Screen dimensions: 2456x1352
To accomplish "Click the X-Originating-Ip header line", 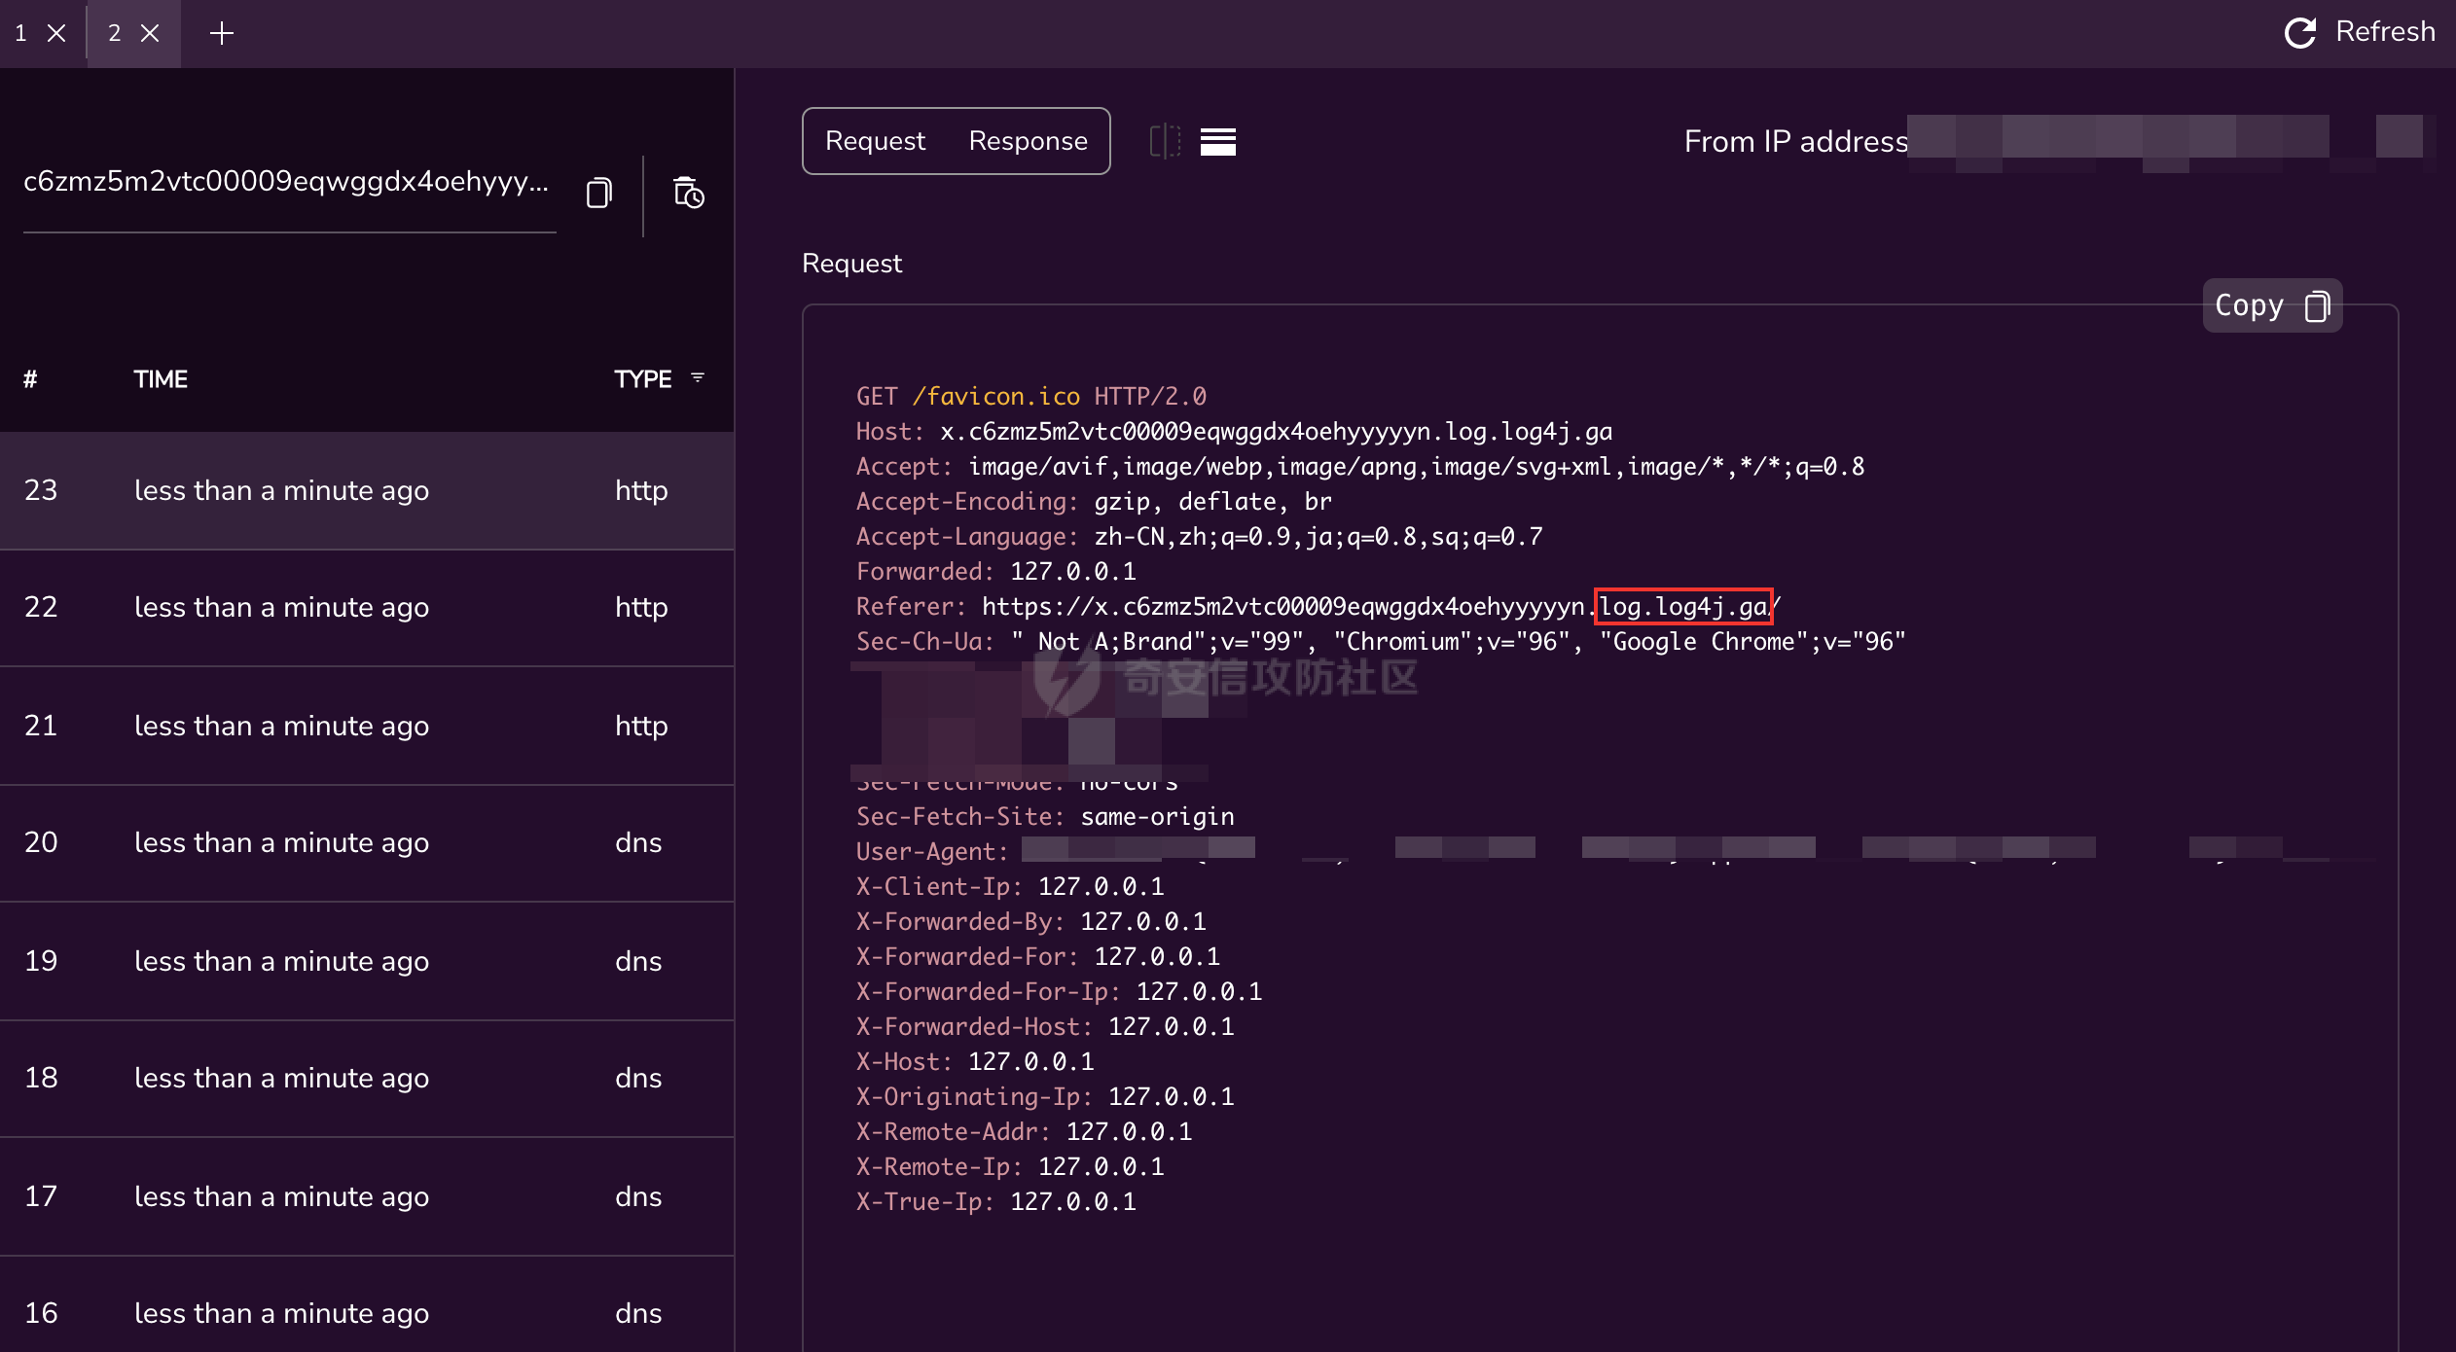I will click(x=1045, y=1097).
